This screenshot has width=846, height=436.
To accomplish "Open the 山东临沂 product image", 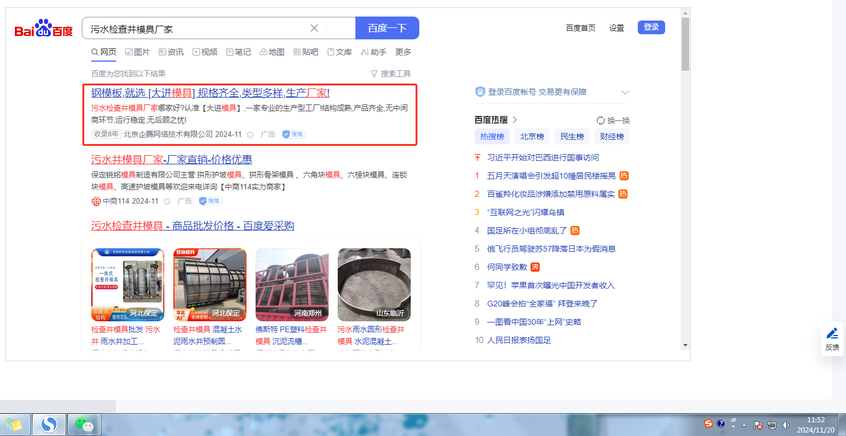I will click(374, 285).
